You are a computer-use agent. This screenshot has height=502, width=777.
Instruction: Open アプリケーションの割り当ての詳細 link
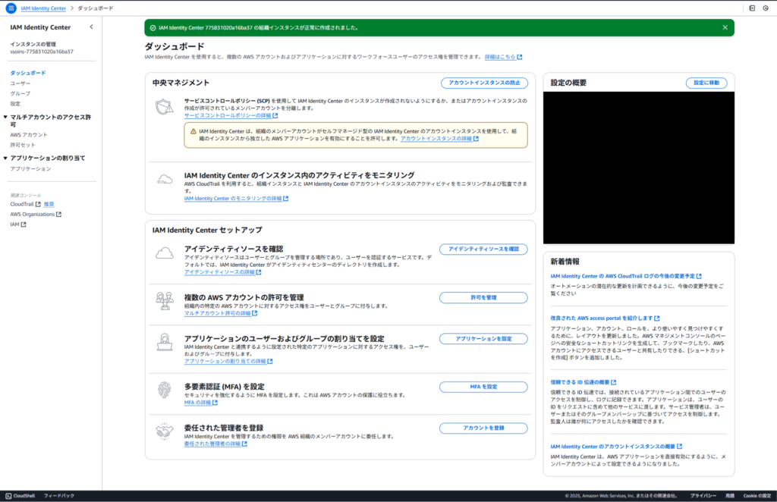pos(228,362)
